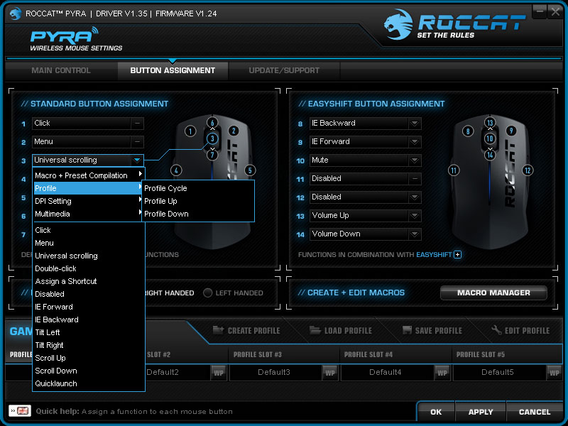Click the OK button
The width and height of the screenshot is (568, 426).
tap(436, 412)
